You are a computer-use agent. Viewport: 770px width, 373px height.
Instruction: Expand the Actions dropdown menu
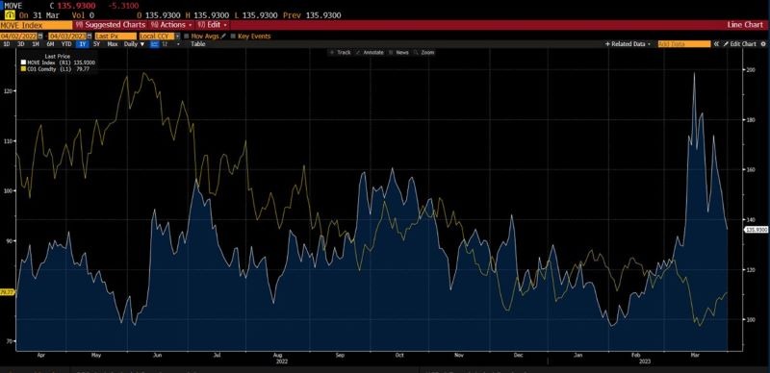tap(171, 25)
